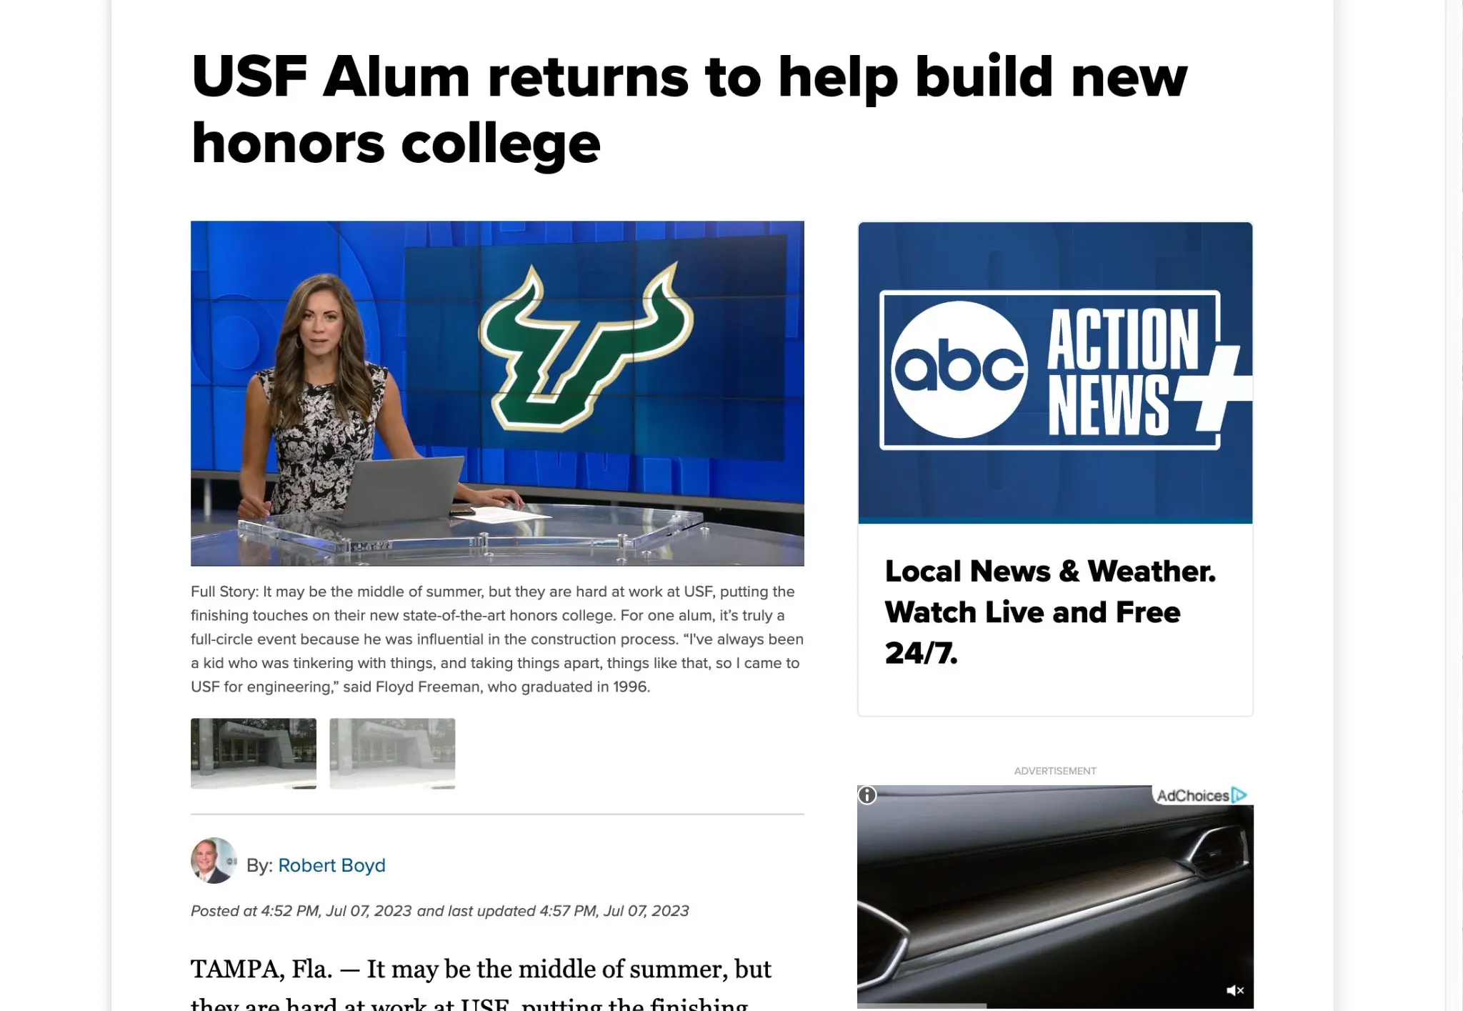Select the first building gallery thumbnail

[x=254, y=753]
